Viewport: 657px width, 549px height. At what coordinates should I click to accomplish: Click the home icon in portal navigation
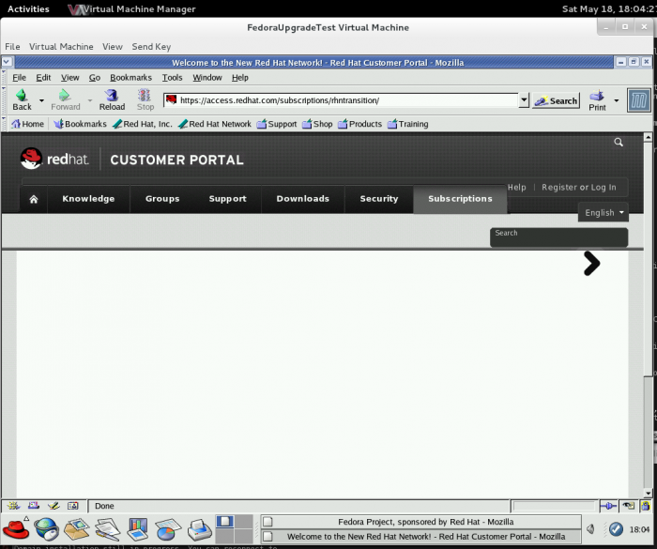click(x=34, y=199)
